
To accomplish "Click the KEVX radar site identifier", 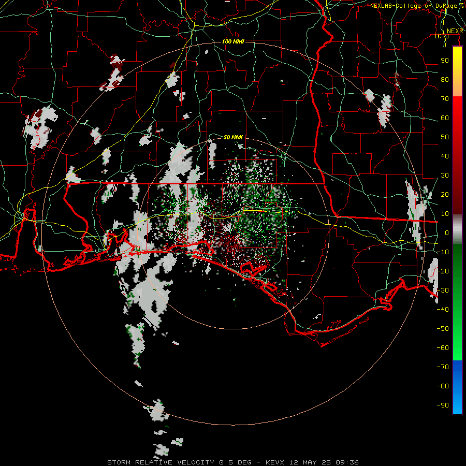I will [x=275, y=462].
